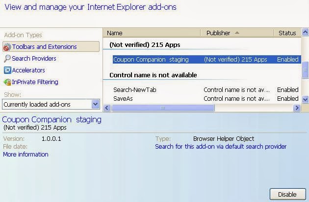
Task: Click the Browser Helper Object type value
Action: click(224, 139)
